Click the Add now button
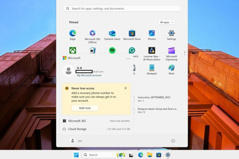Viewport: 239px width, 159px height. click(85, 108)
